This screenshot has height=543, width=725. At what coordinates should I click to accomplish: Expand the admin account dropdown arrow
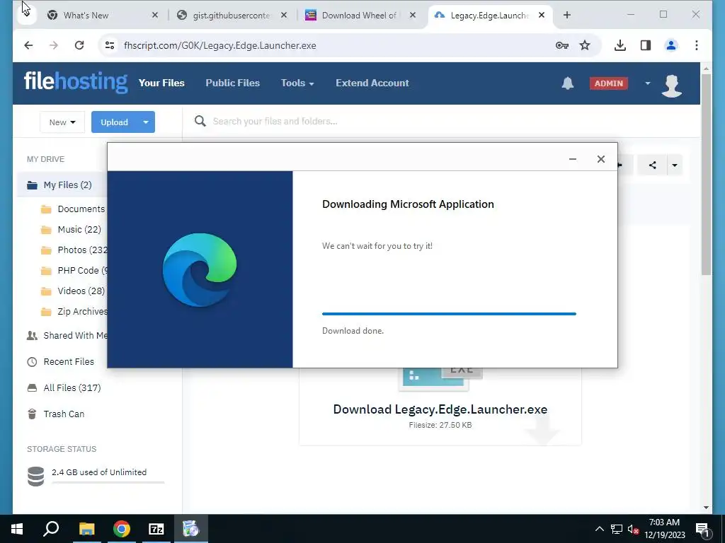(x=647, y=83)
